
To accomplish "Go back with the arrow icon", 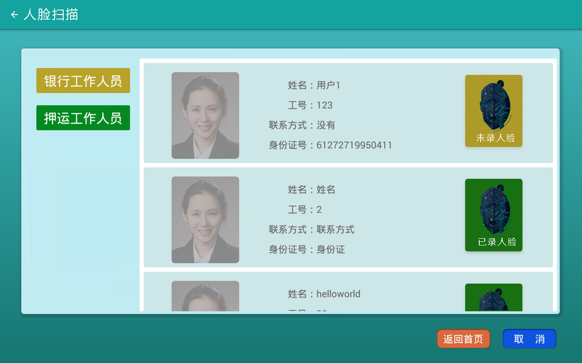I will click(x=15, y=15).
